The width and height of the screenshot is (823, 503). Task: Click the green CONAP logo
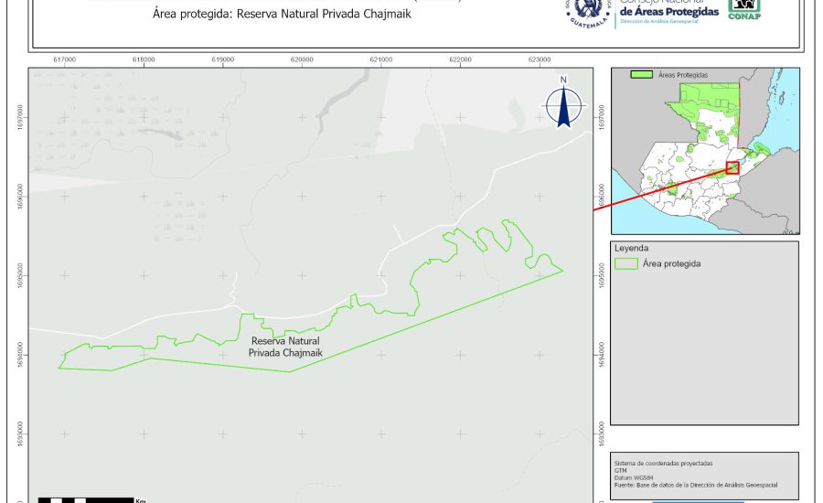click(x=744, y=8)
